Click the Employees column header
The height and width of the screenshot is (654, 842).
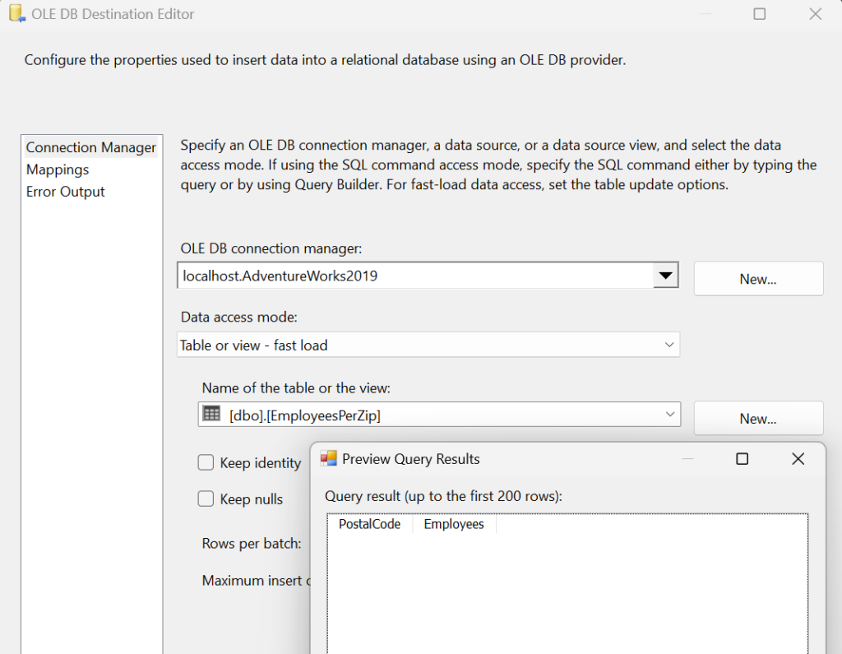[x=454, y=524]
